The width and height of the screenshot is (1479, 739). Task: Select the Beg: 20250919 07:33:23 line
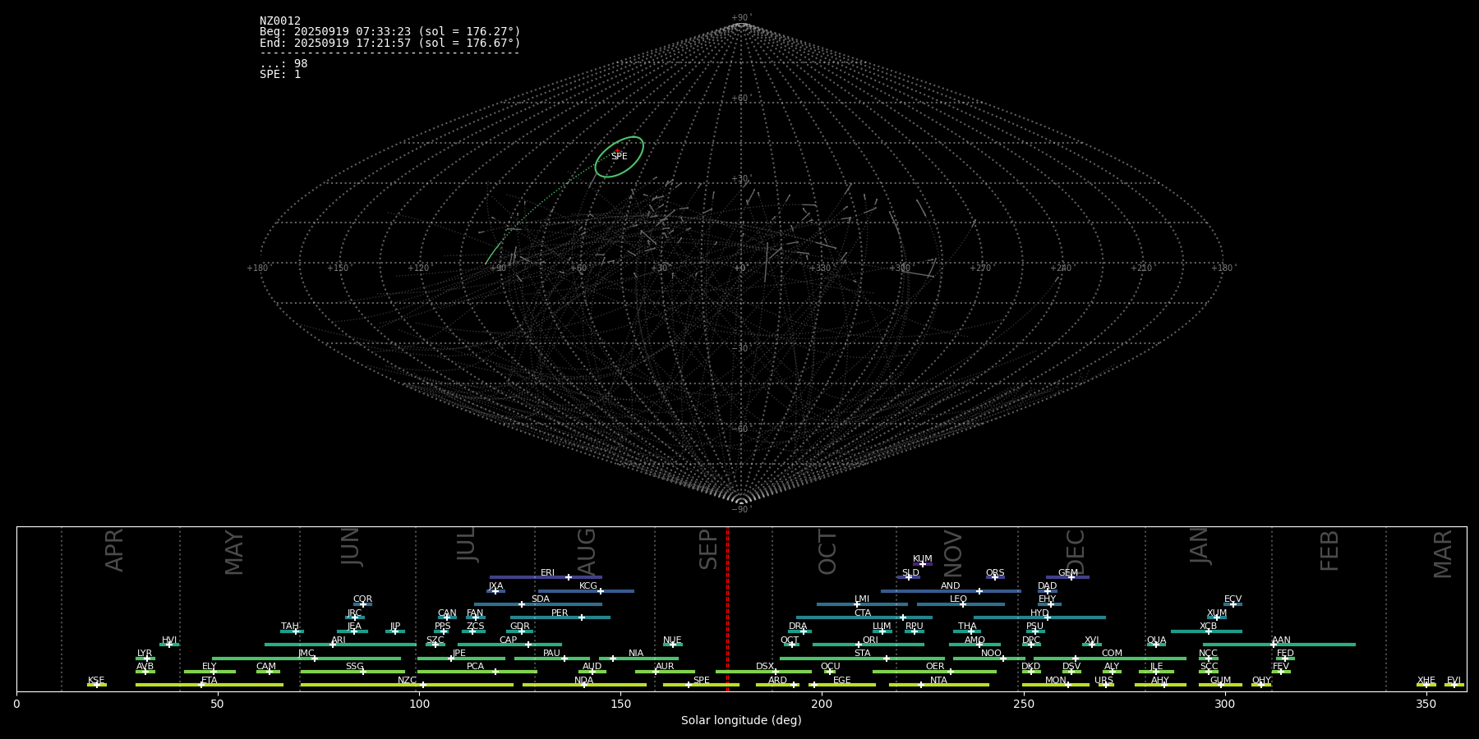tap(390, 32)
